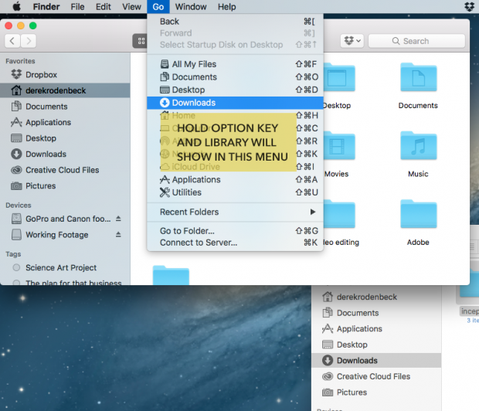479x411 pixels.
Task: Choose Go to Folder… menu item
Action: pos(235,231)
